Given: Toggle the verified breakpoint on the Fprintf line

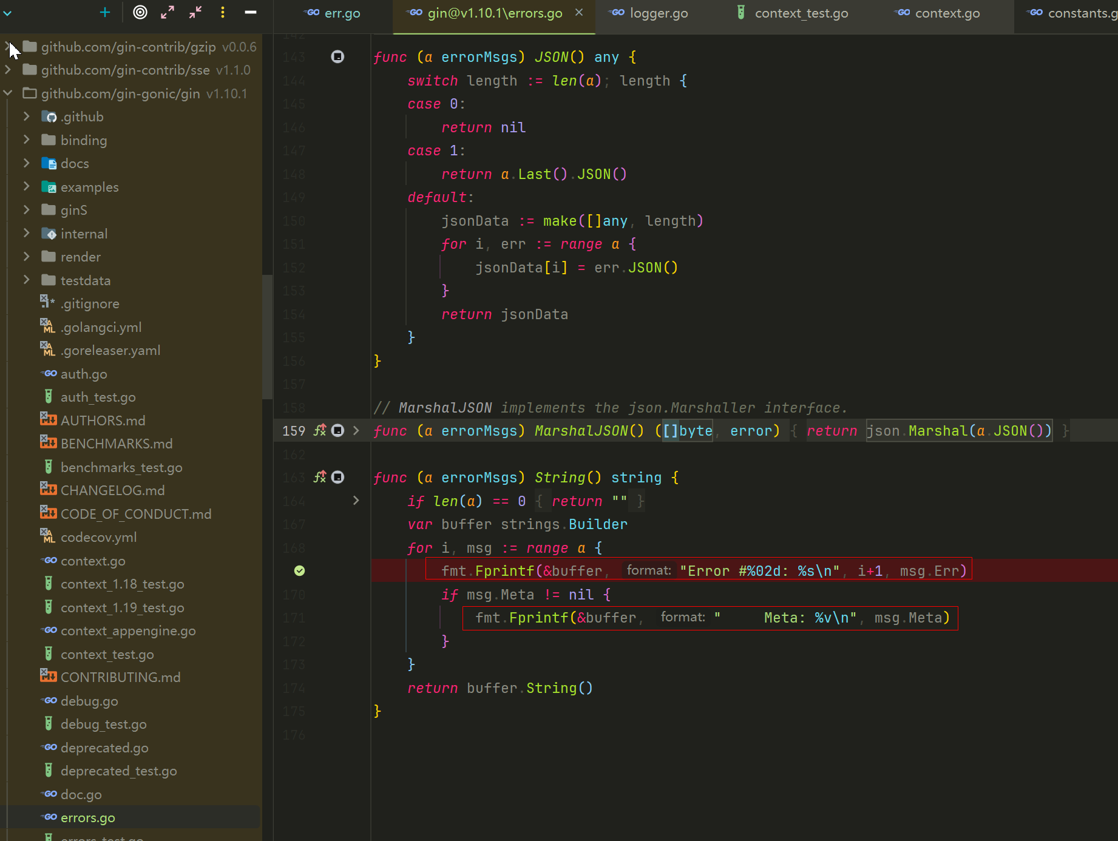Looking at the screenshot, I should (x=299, y=570).
